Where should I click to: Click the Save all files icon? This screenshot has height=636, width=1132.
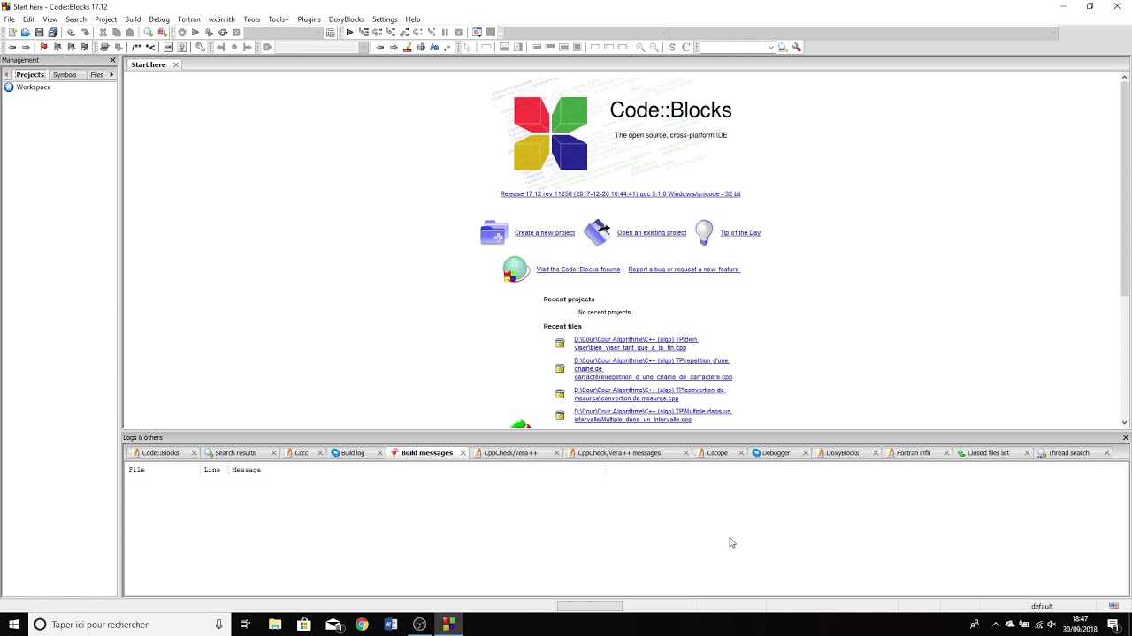pyautogui.click(x=53, y=33)
